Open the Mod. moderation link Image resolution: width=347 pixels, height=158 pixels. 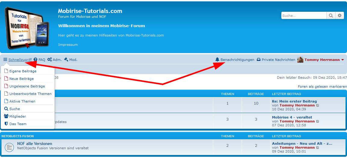click(73, 60)
